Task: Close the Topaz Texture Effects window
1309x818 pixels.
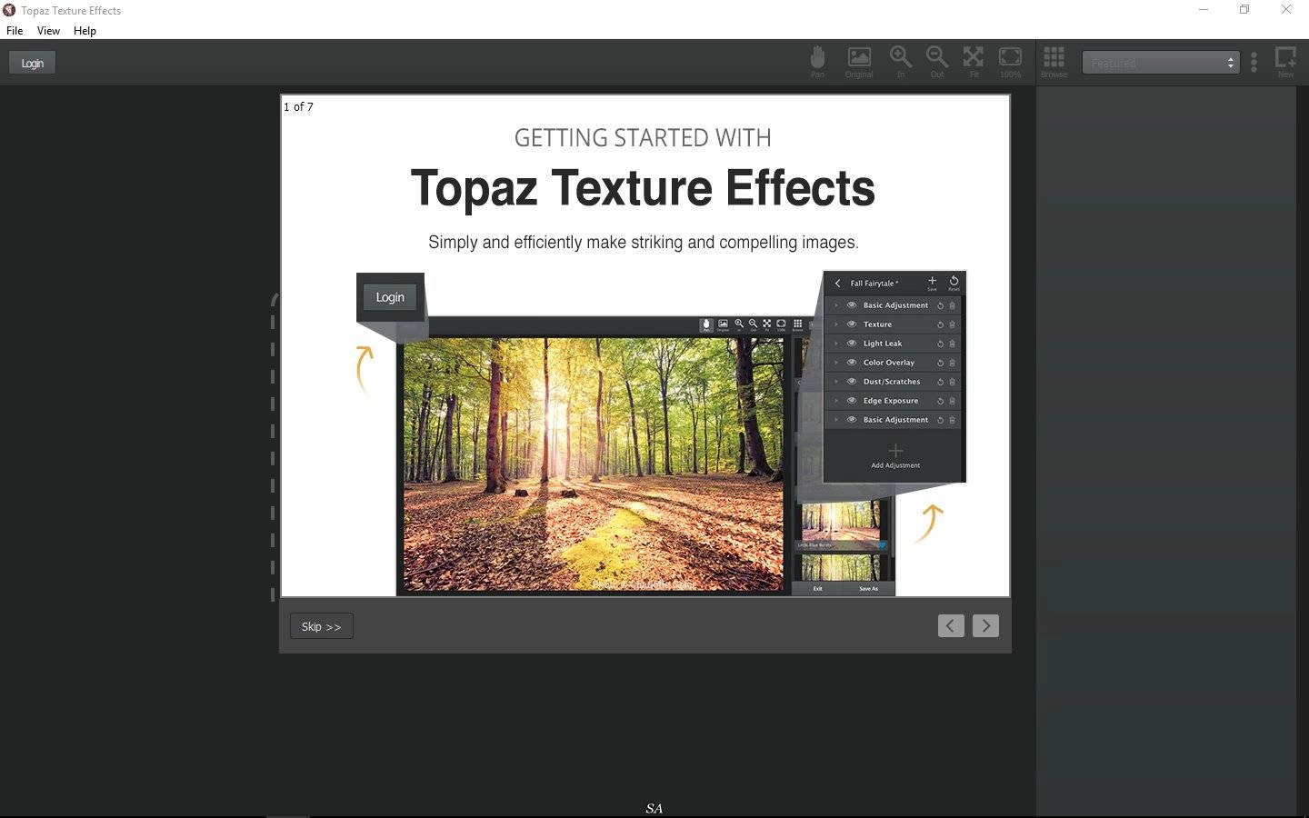Action: (1286, 10)
